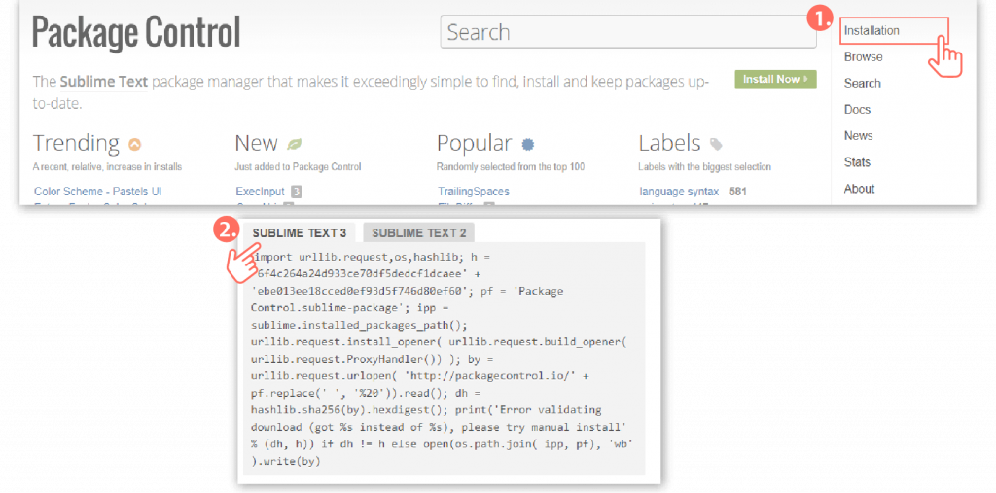Open the Docs menu entry

pos(857,110)
